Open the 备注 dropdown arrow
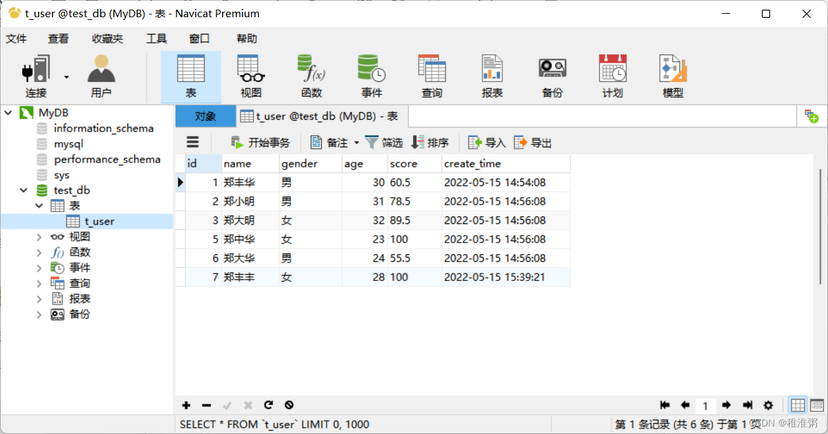 [357, 143]
